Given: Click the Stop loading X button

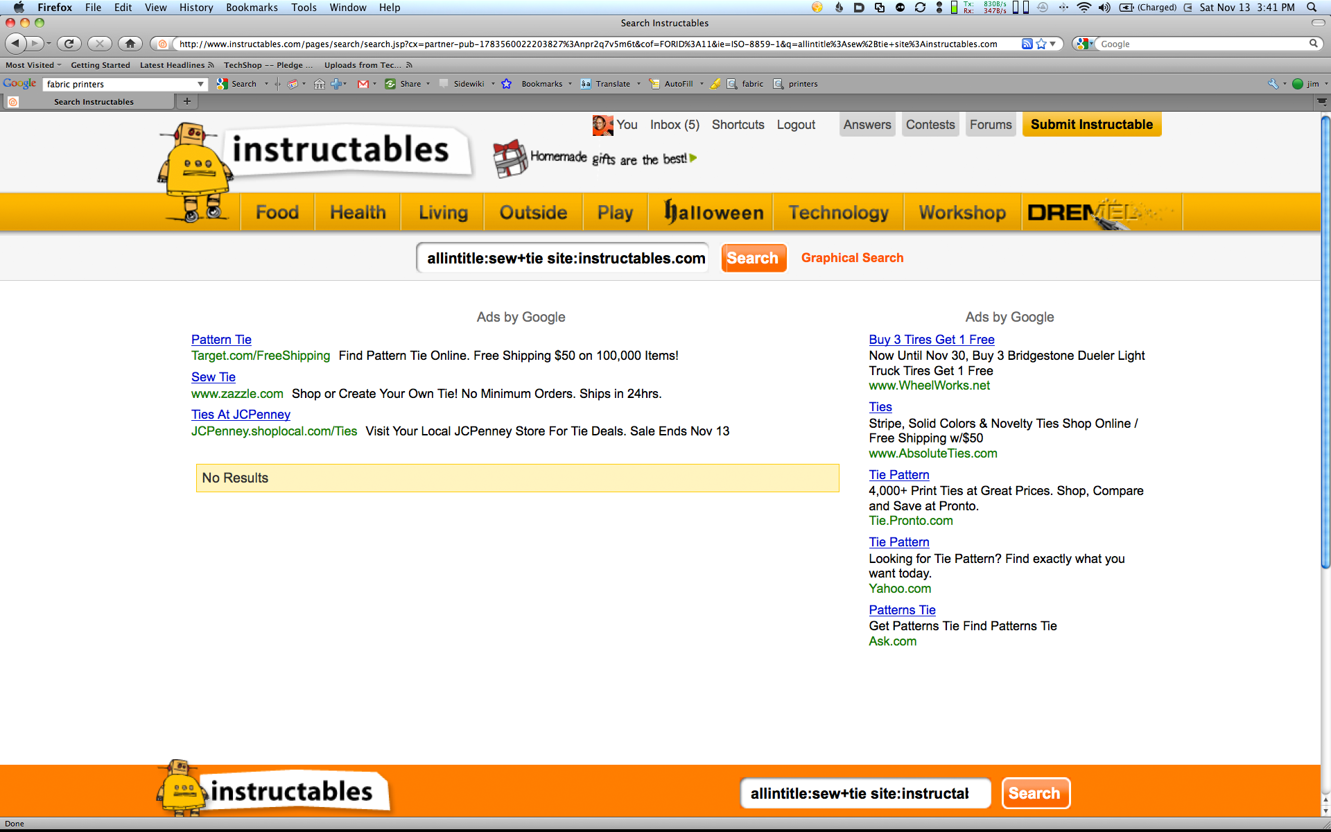Looking at the screenshot, I should tap(100, 44).
